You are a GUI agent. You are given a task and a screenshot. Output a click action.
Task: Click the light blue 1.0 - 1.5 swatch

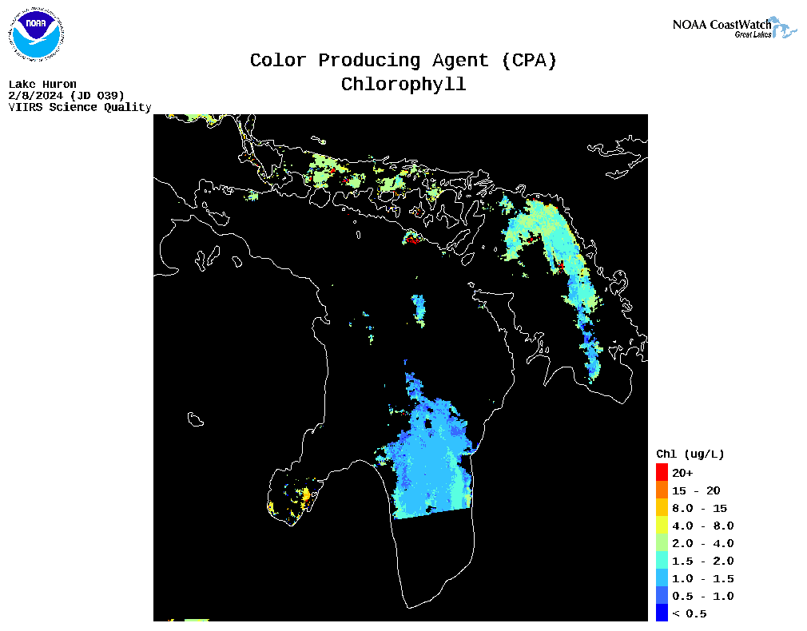tap(662, 577)
